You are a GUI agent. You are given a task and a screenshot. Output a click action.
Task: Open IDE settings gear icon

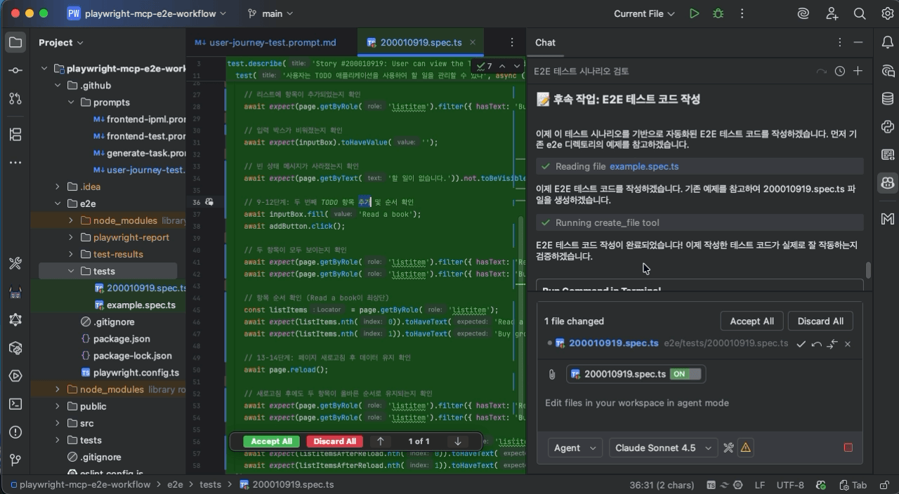click(x=887, y=13)
